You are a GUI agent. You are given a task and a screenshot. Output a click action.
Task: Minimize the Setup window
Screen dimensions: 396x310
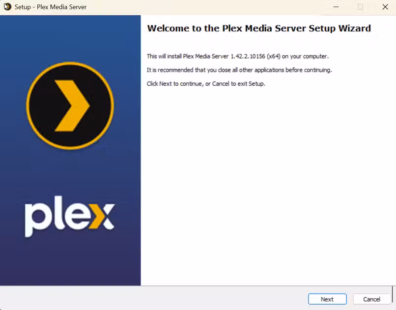[x=336, y=7]
